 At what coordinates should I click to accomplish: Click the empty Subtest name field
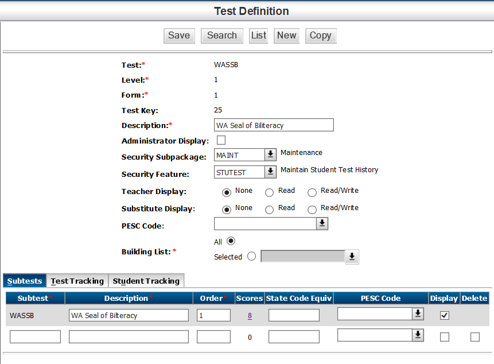pos(35,337)
